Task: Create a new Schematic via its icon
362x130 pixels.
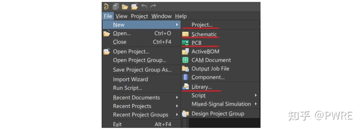Action: 185,34
